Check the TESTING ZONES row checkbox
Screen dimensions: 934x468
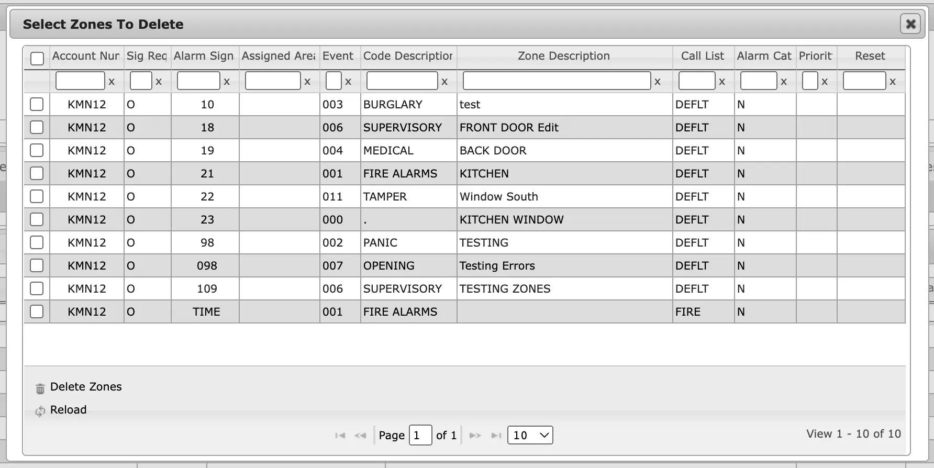pos(37,288)
